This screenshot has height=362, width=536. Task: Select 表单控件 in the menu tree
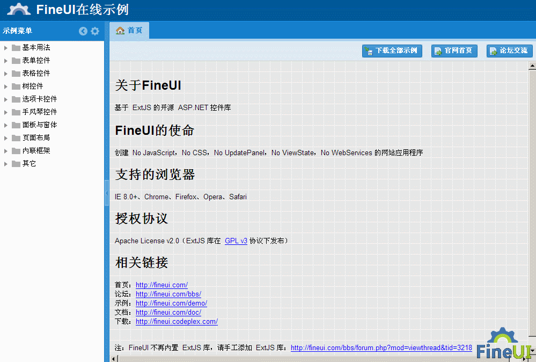coord(36,60)
